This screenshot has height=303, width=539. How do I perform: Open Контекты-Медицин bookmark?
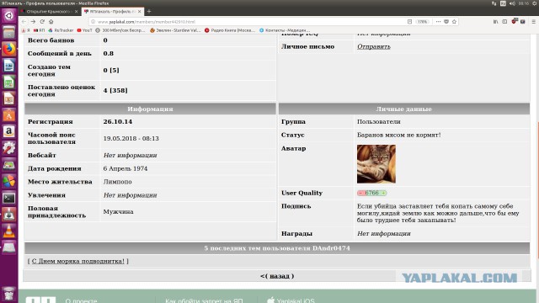285,30
